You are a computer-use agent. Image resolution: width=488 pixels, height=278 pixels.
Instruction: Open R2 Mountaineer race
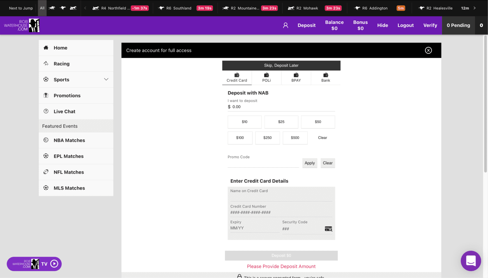click(250, 8)
